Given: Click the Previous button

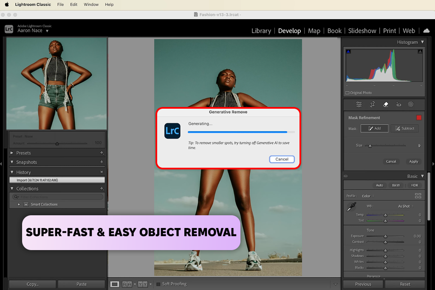Looking at the screenshot, I should pos(363,284).
